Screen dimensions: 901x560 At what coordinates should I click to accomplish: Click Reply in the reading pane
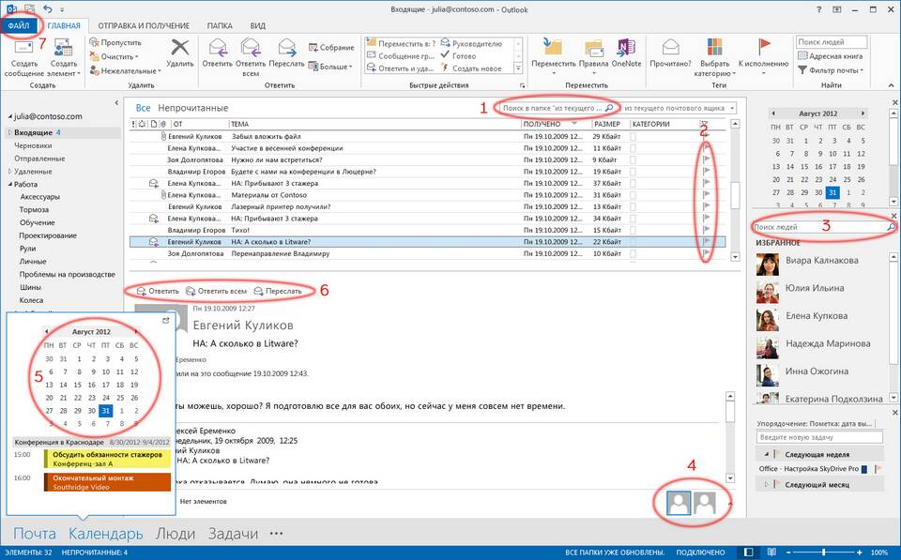158,291
